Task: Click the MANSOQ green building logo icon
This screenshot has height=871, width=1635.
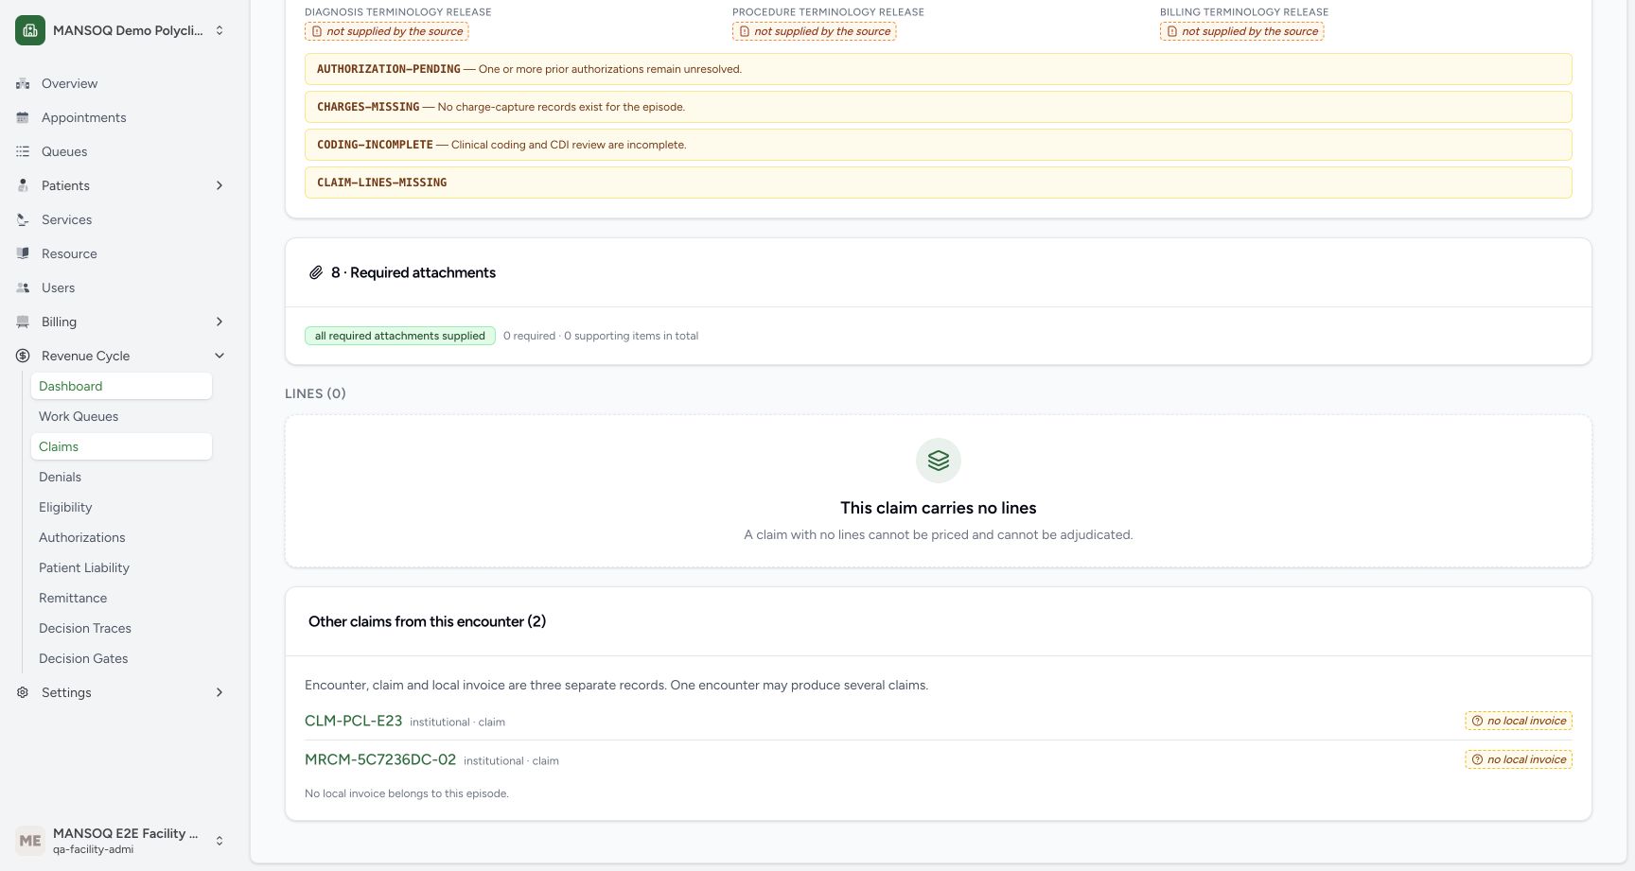Action: [x=30, y=30]
